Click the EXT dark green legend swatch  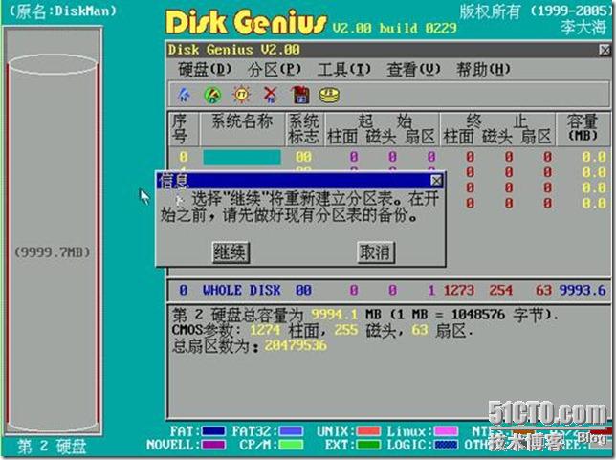tap(368, 445)
